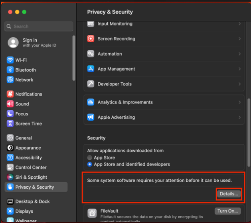Click the Analytics & Improvements icon
251x223 pixels.
coord(91,102)
